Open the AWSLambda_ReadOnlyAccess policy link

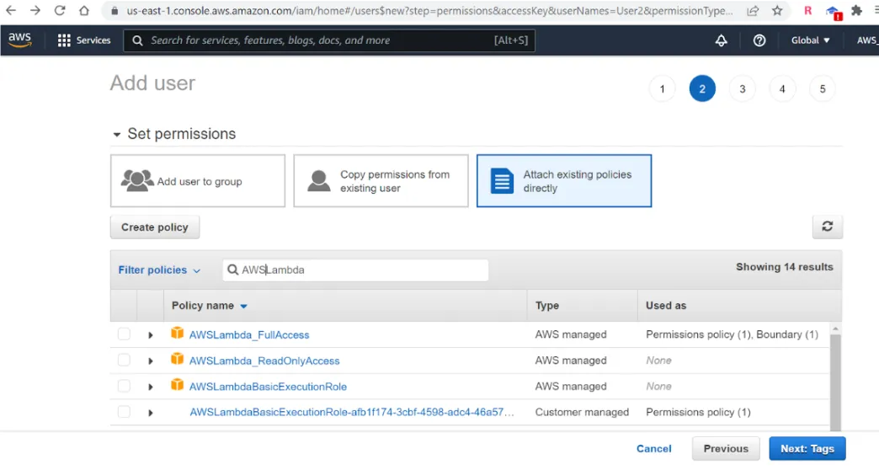pos(264,361)
